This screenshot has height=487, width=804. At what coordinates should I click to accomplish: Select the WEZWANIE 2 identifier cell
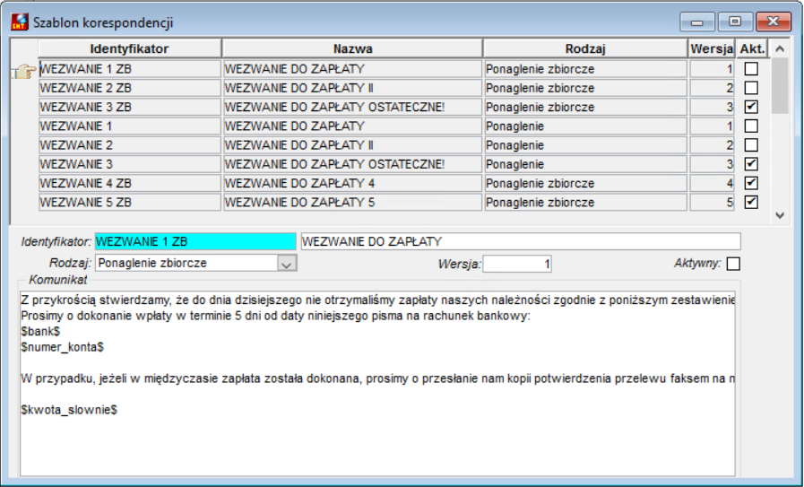point(130,144)
